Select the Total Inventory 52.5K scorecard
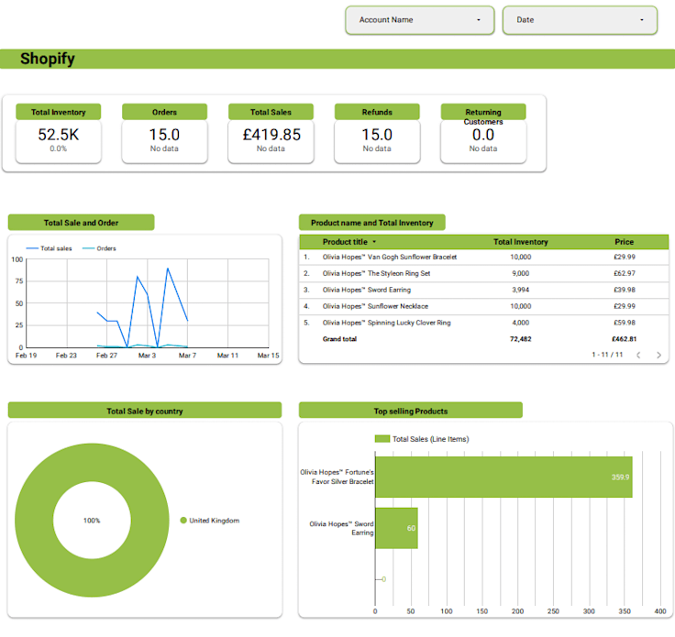Screen dimensions: 675x637 coord(58,133)
